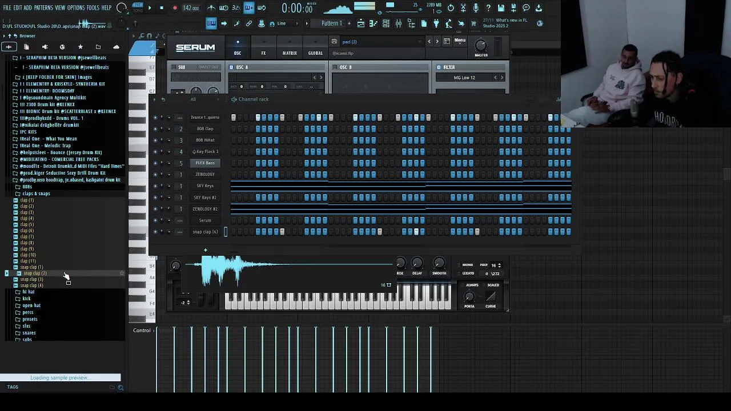Select the FLEX Bass channel button
This screenshot has height=411, width=731.
(205, 163)
